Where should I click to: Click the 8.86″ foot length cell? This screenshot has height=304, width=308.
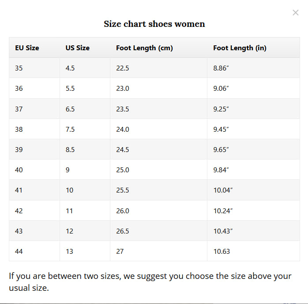pos(221,68)
